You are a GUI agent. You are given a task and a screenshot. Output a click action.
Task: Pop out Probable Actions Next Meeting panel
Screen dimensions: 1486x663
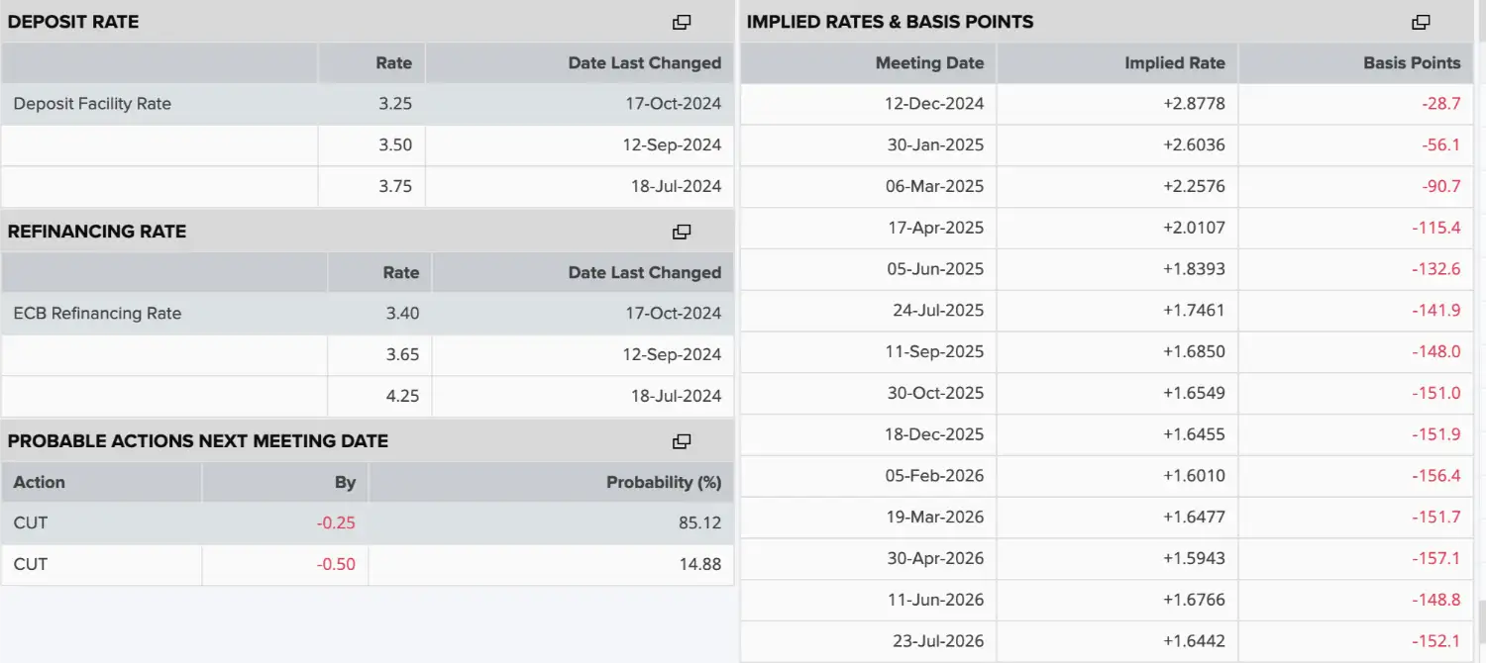(x=682, y=441)
